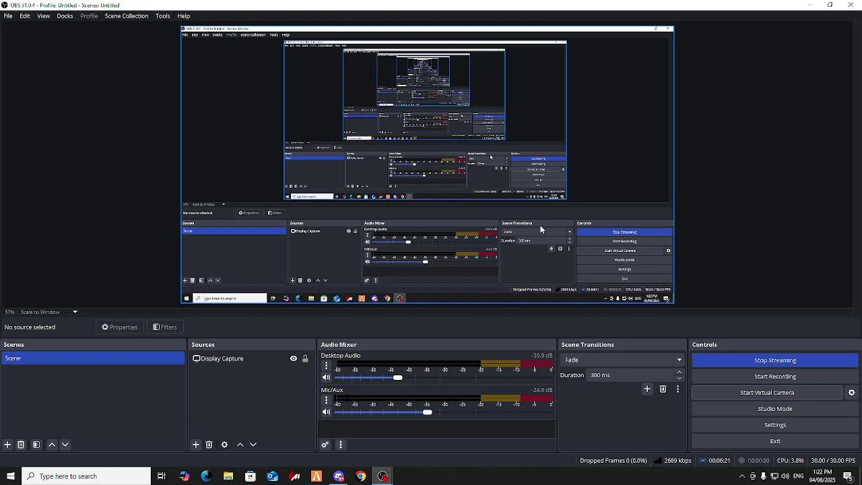The image size is (862, 485).
Task: Click the Start Recording button
Action: tap(775, 377)
